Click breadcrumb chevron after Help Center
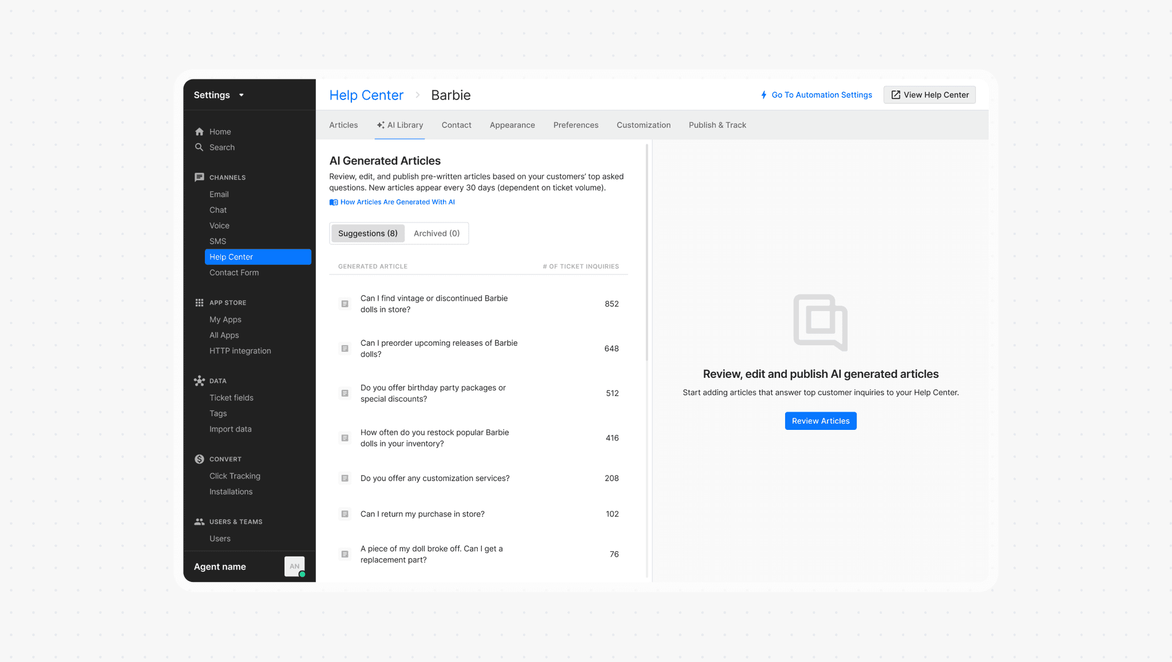 (x=417, y=95)
